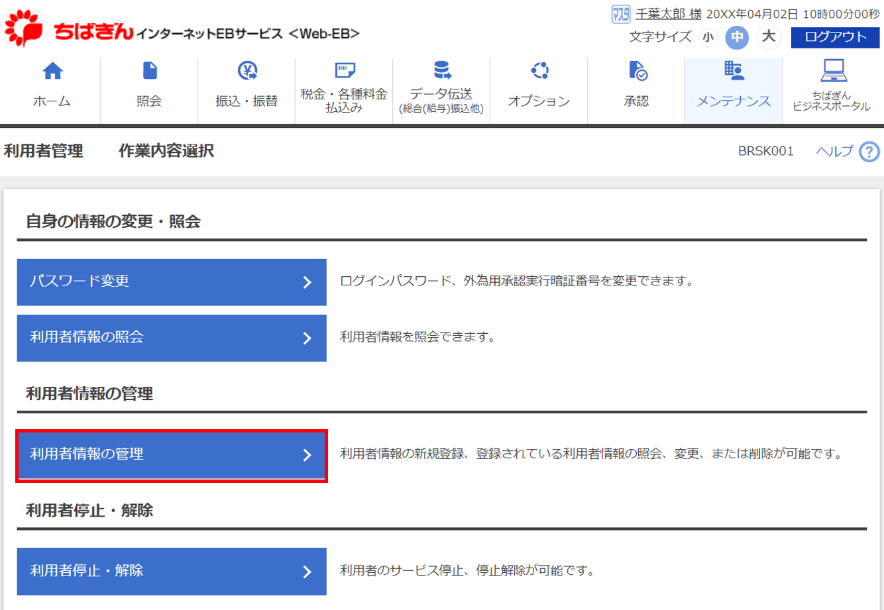Image resolution: width=884 pixels, height=610 pixels.
Task: Click the Home house icon
Action: tap(52, 71)
